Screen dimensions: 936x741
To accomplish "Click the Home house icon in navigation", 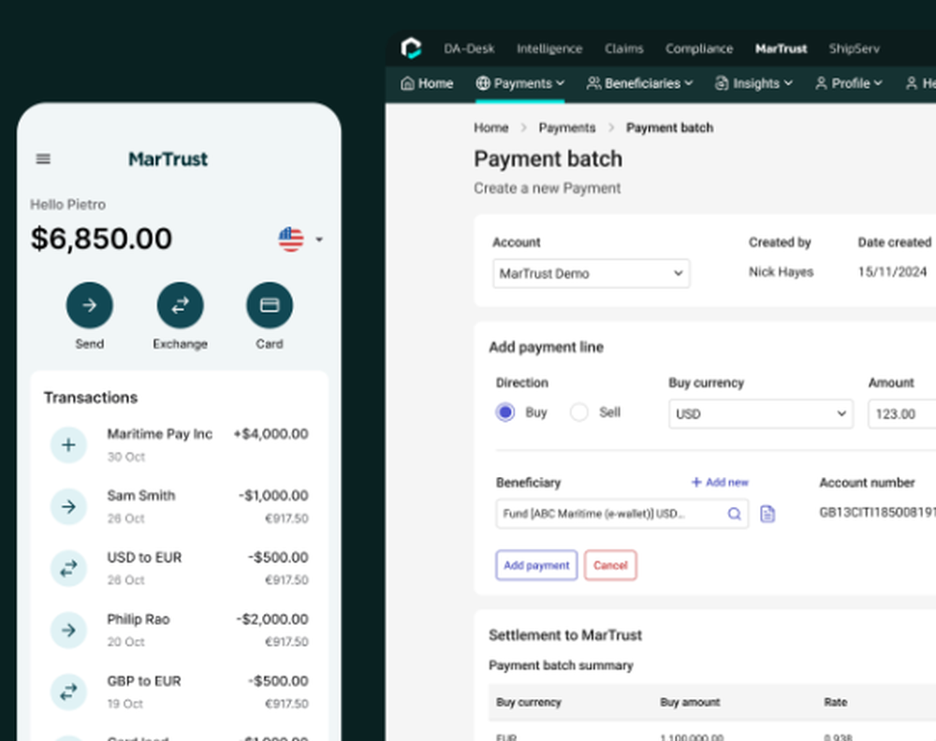I will [x=408, y=83].
